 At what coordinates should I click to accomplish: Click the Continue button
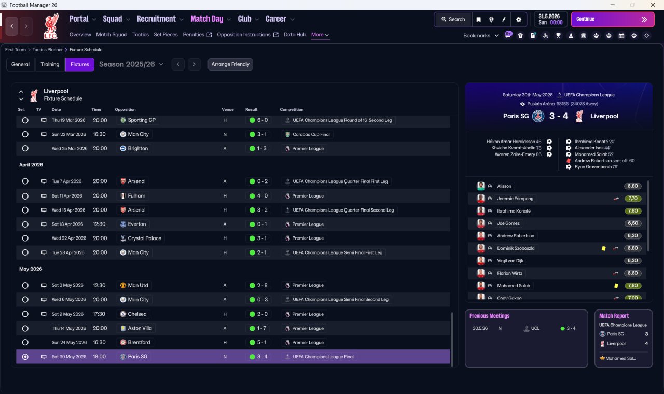pos(613,19)
